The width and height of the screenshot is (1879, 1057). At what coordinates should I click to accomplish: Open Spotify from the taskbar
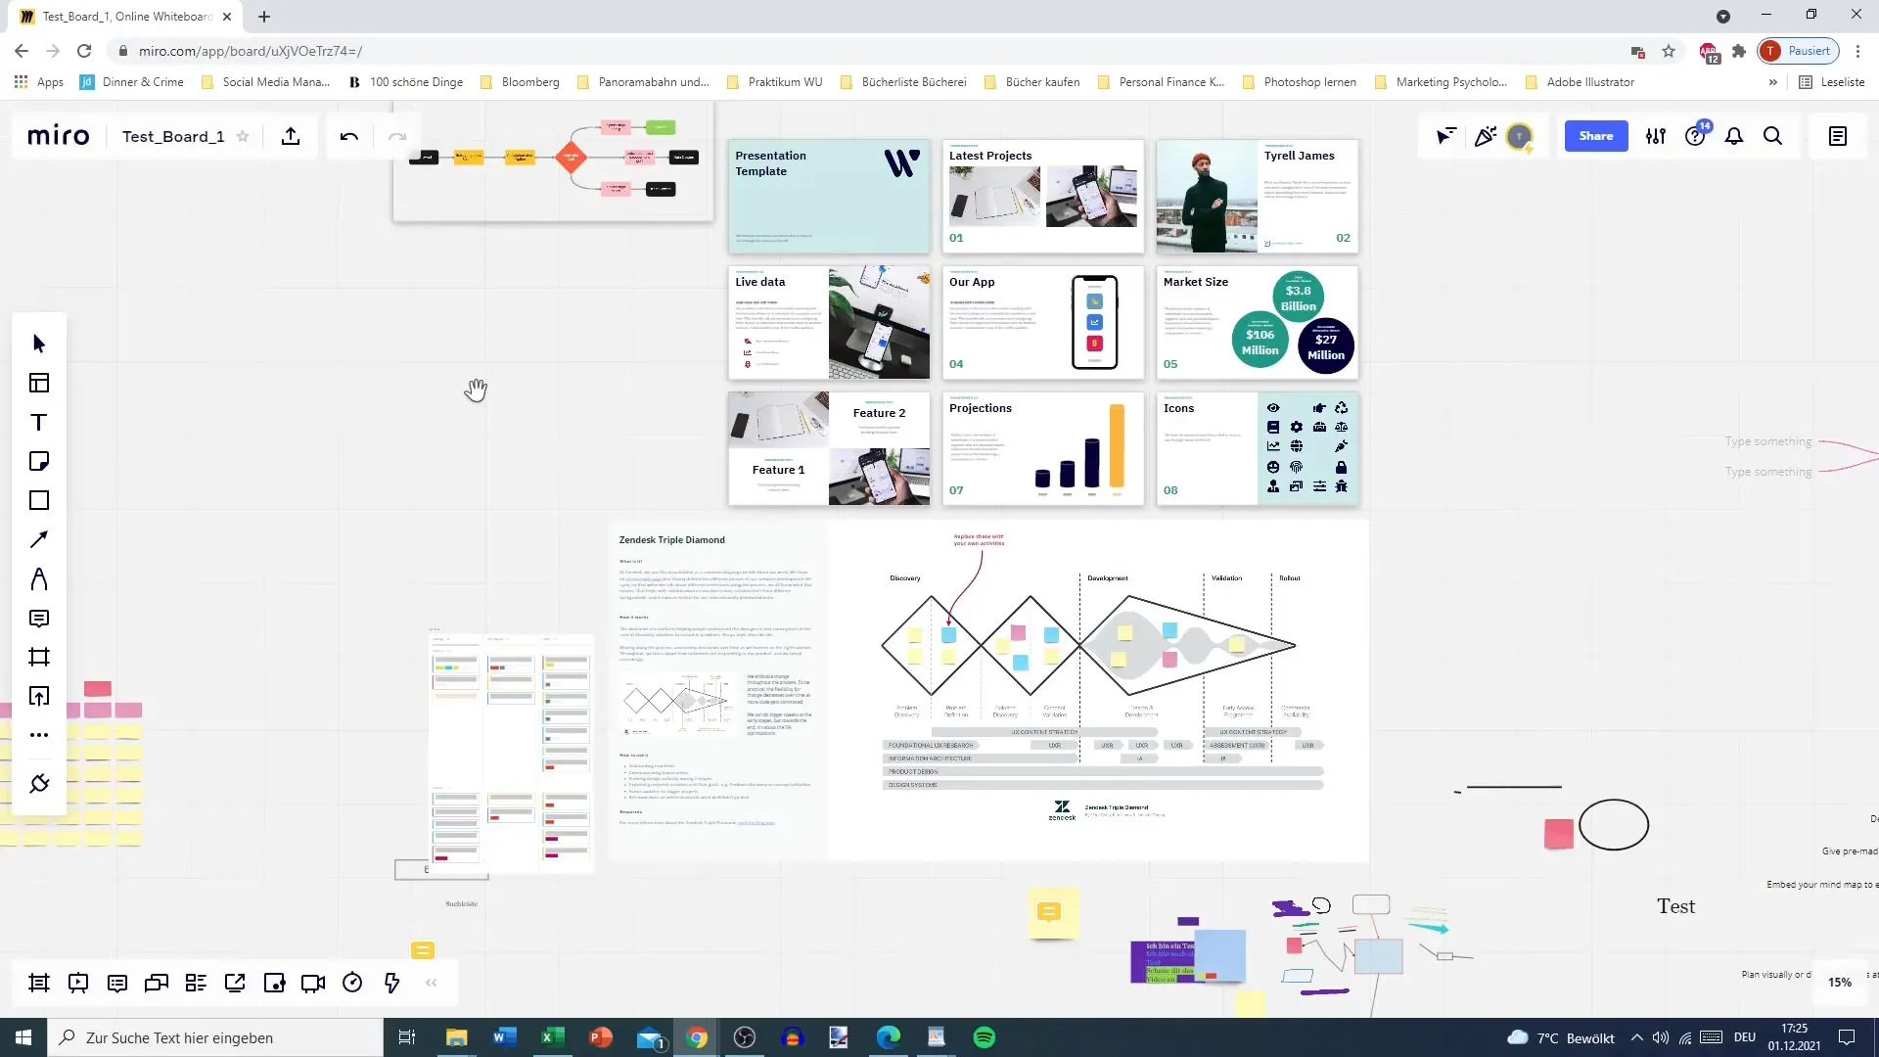985,1037
